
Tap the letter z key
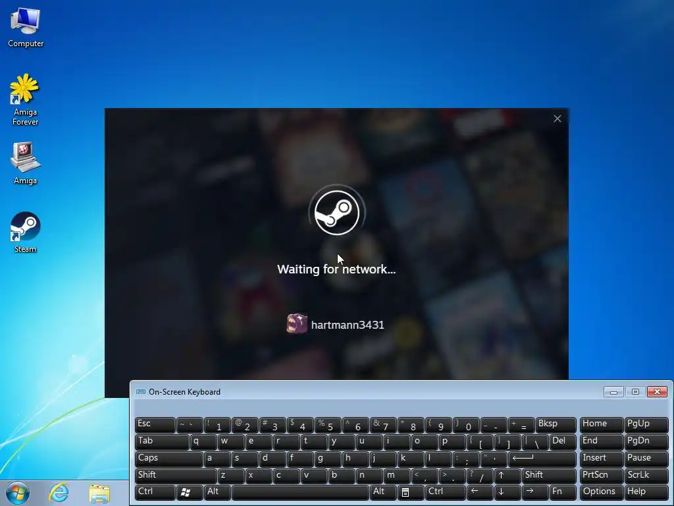pyautogui.click(x=231, y=476)
